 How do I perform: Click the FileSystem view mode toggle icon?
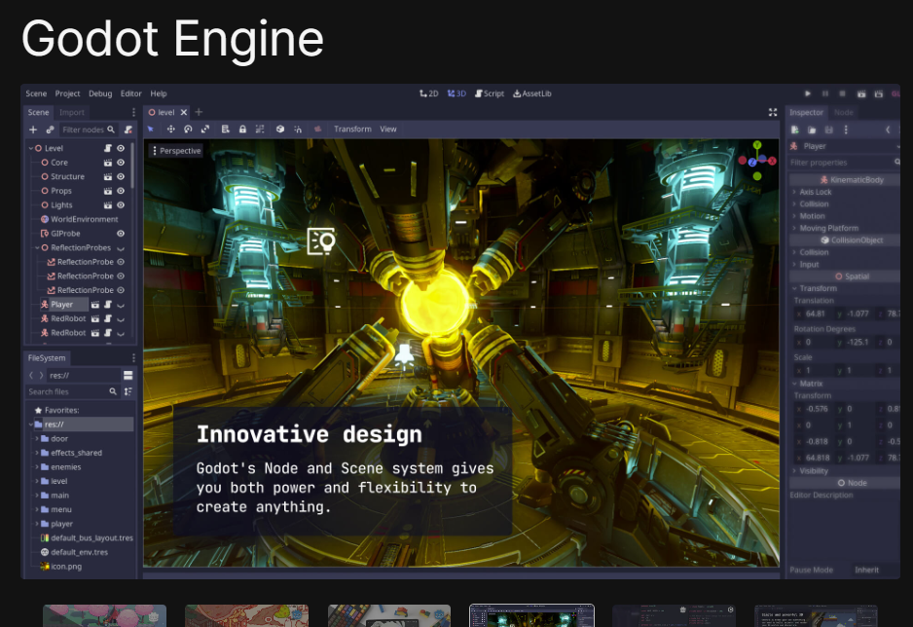point(128,376)
